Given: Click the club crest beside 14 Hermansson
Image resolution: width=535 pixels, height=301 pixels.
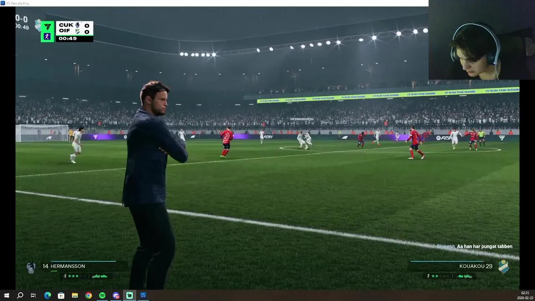Looking at the screenshot, I should [x=31, y=268].
